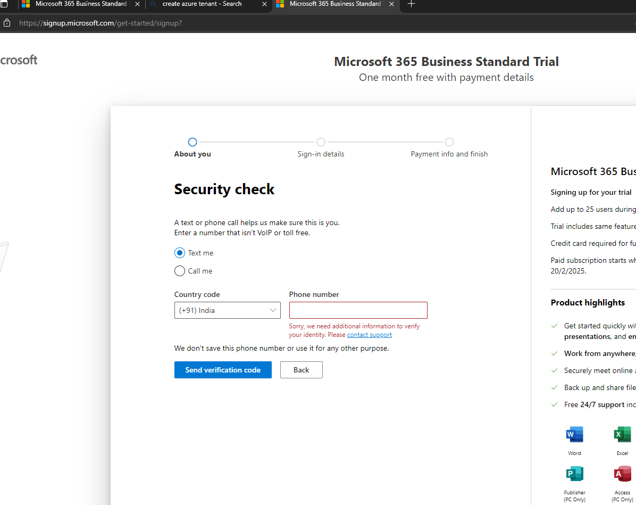Click the Security check heading

[224, 189]
